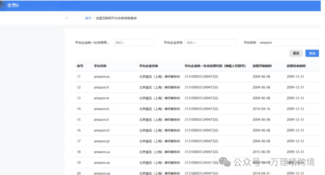Select the amazon.pl platform cell
Viewport: 325px width, 175px height.
[x=102, y=141]
